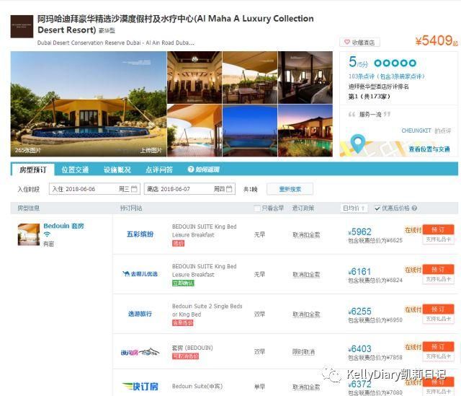The image size is (461, 396).
Task: Click the check-in date field 2018-06-06
Action: point(94,189)
